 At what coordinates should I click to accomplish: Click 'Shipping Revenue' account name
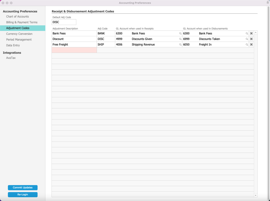pos(143,45)
